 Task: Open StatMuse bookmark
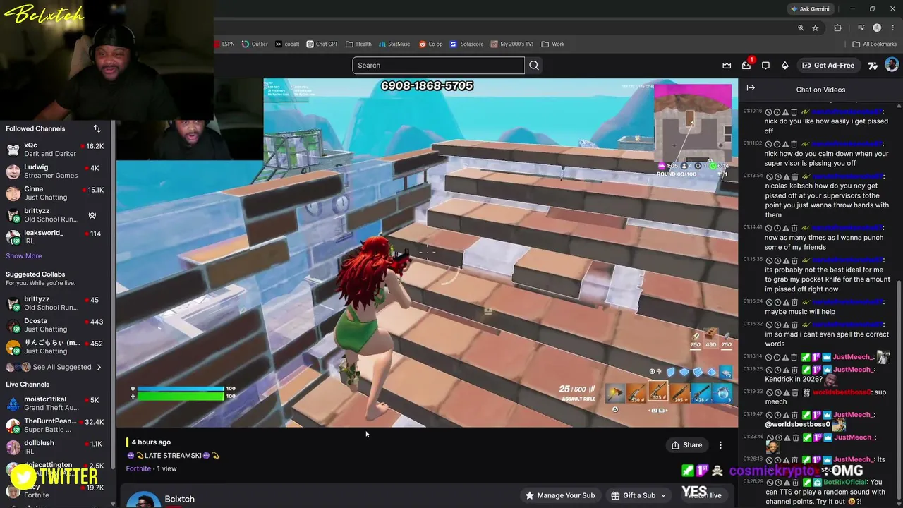coord(394,44)
